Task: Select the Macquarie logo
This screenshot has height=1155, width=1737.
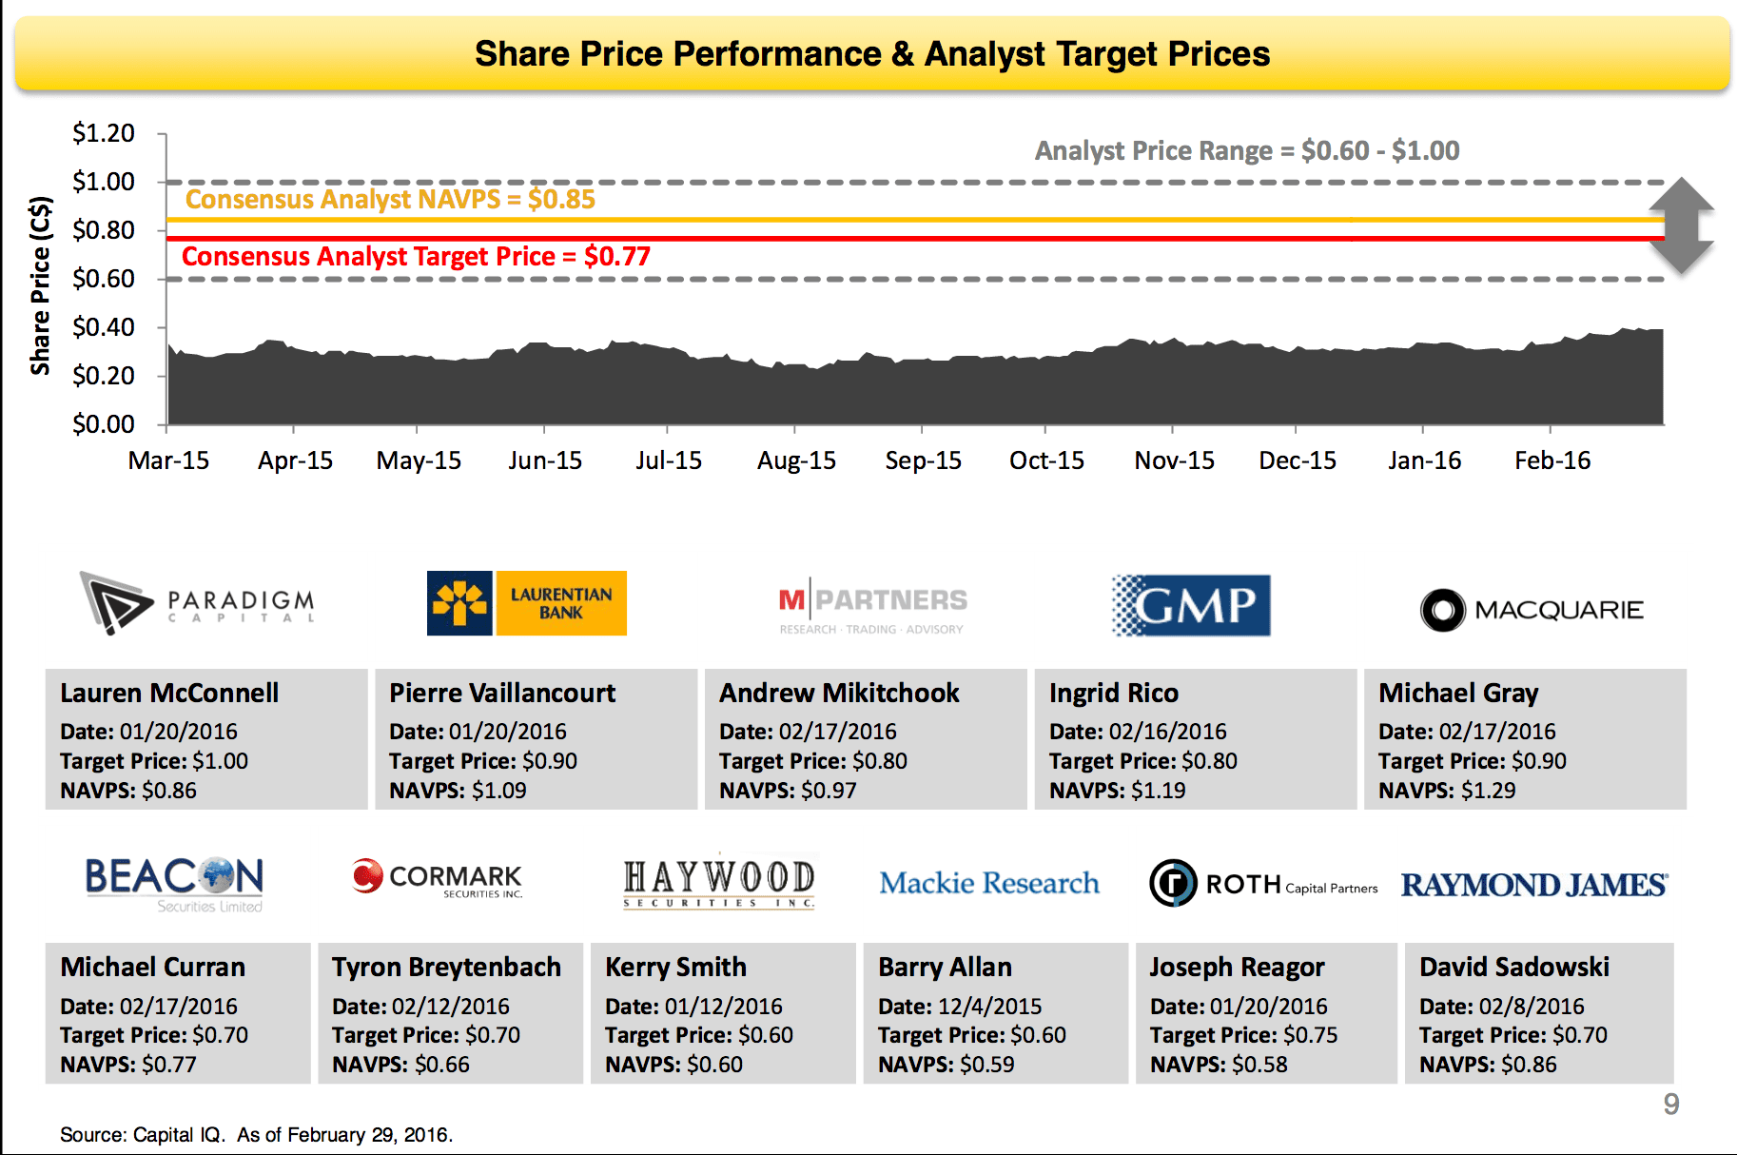Action: click(1532, 610)
